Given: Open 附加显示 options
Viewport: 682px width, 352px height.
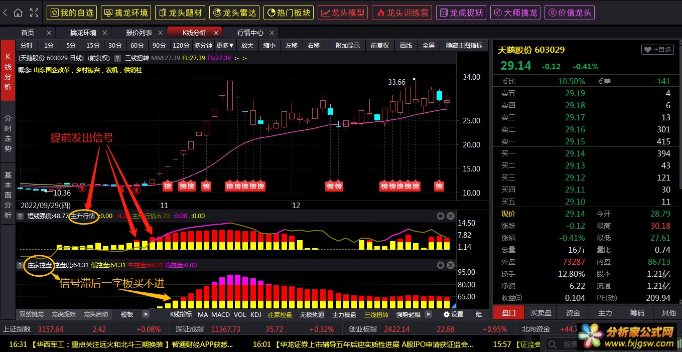Looking at the screenshot, I should pos(348,45).
